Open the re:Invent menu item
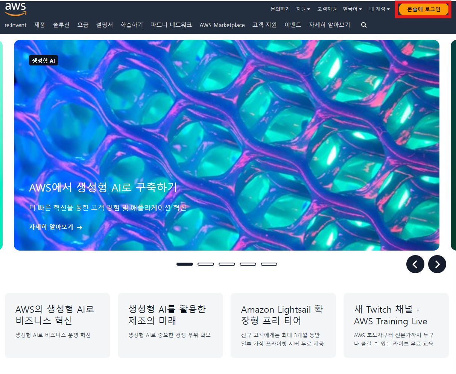Screen dimensions: 456x374 click(x=15, y=25)
